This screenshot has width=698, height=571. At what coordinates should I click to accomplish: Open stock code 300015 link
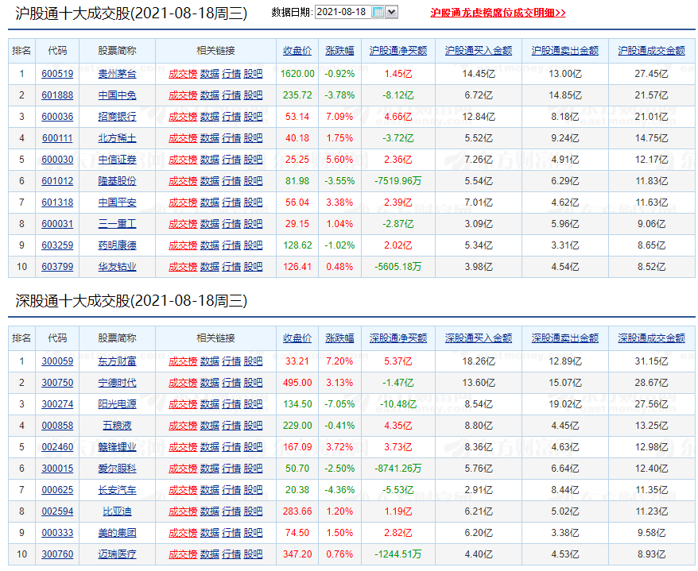pos(57,469)
